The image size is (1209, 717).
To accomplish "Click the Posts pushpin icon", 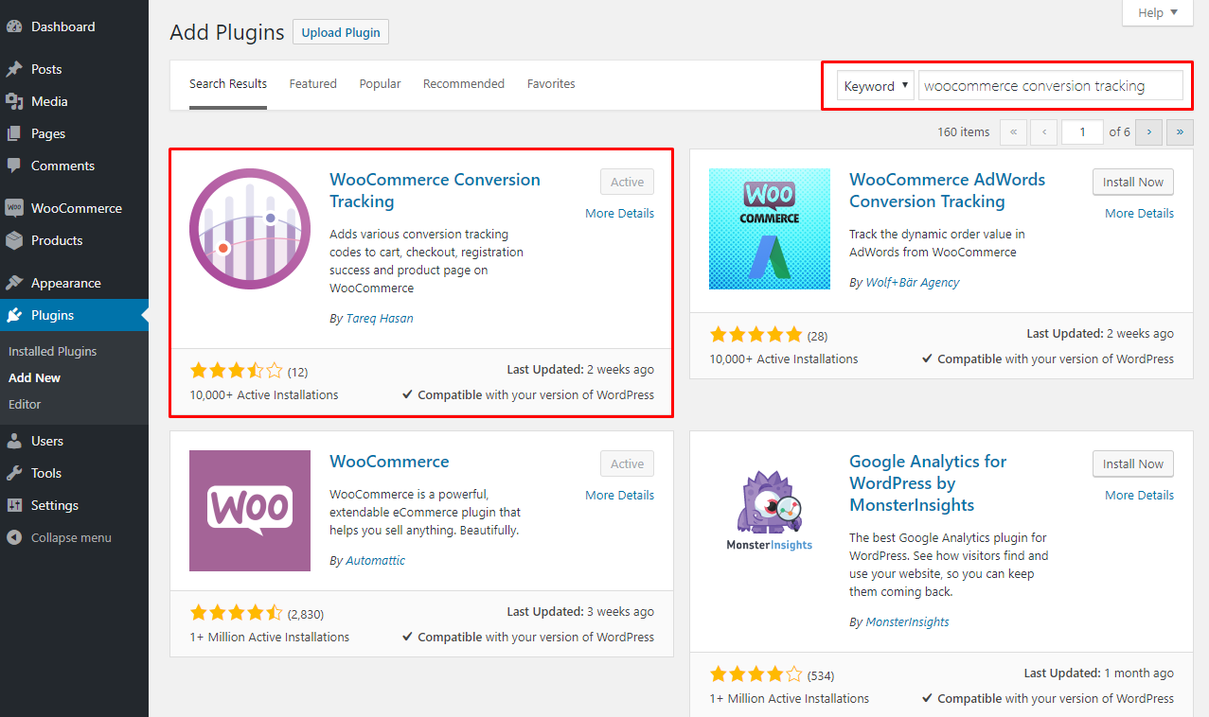I will [x=14, y=69].
